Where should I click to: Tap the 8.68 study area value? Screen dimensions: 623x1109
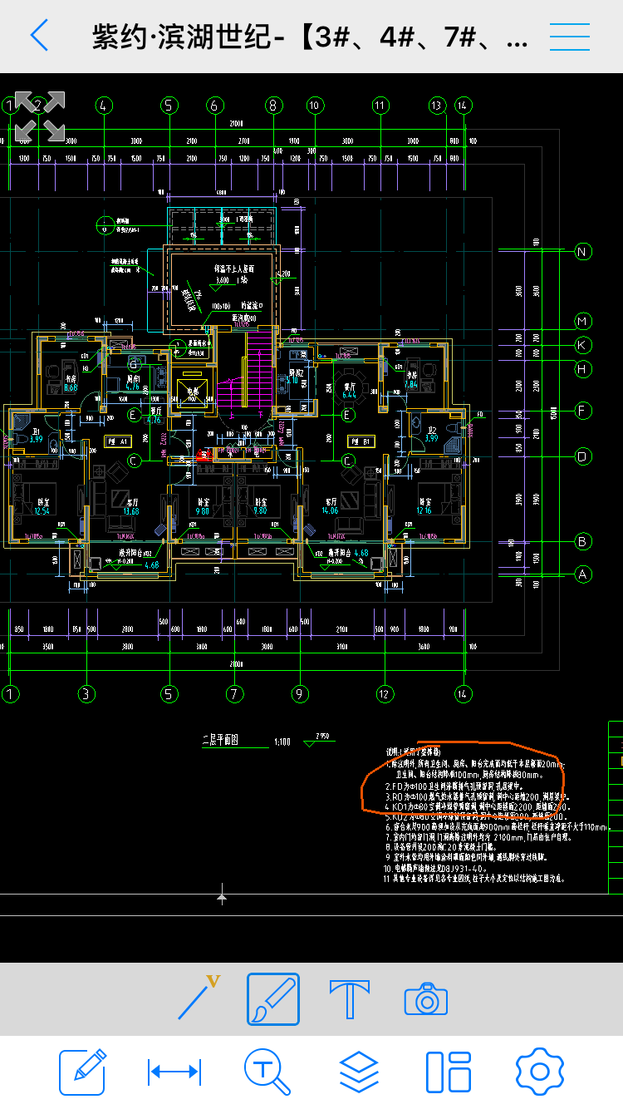(71, 387)
